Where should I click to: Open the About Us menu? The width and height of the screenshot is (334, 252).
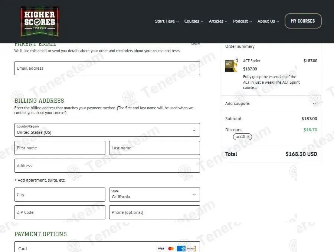[268, 21]
